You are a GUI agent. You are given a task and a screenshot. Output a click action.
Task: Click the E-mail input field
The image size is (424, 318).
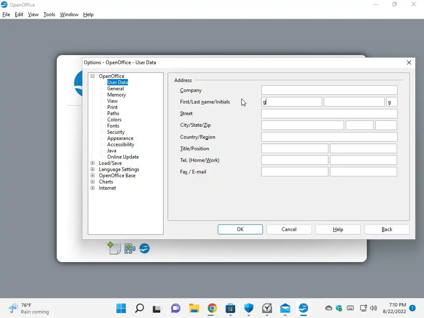364,172
